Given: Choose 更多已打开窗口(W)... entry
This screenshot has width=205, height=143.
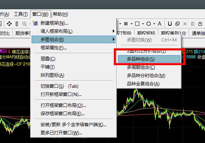Looking at the screenshot, I should click(x=74, y=133).
